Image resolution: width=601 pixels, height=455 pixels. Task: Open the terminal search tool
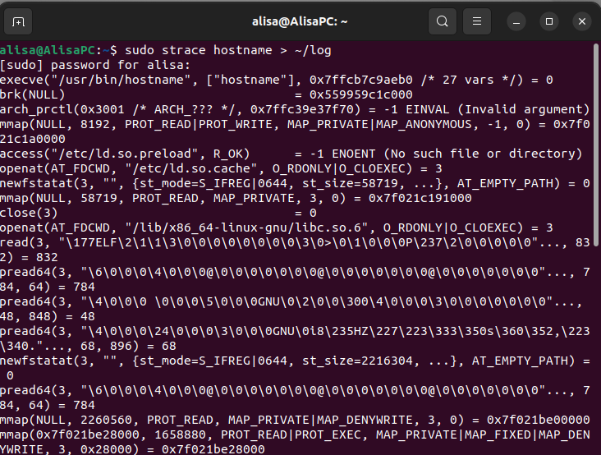coord(443,21)
